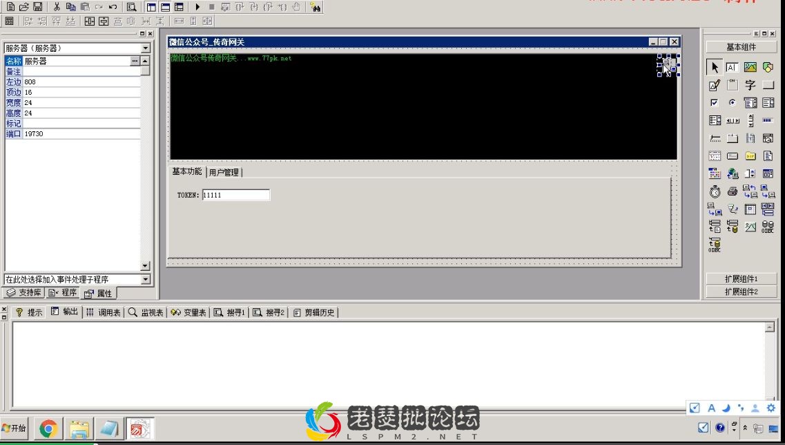
Task: Click the Copy toolbar icon
Action: [70, 7]
